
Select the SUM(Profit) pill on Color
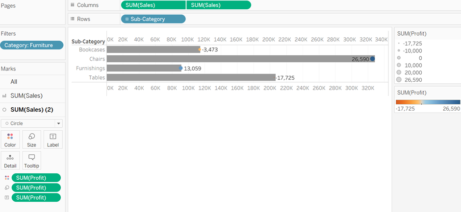pyautogui.click(x=36, y=178)
